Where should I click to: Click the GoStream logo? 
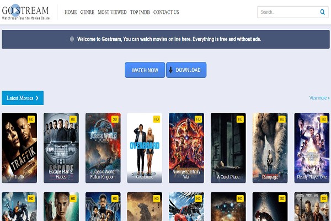[x=26, y=12]
